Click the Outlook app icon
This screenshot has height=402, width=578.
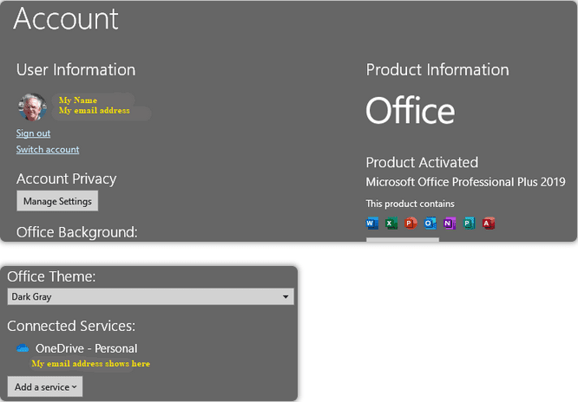pyautogui.click(x=430, y=223)
